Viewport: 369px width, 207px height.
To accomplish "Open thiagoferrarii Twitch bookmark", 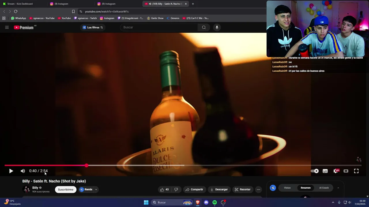I will (130, 18).
